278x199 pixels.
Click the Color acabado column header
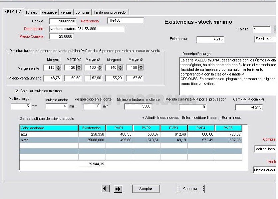[x=49, y=128]
